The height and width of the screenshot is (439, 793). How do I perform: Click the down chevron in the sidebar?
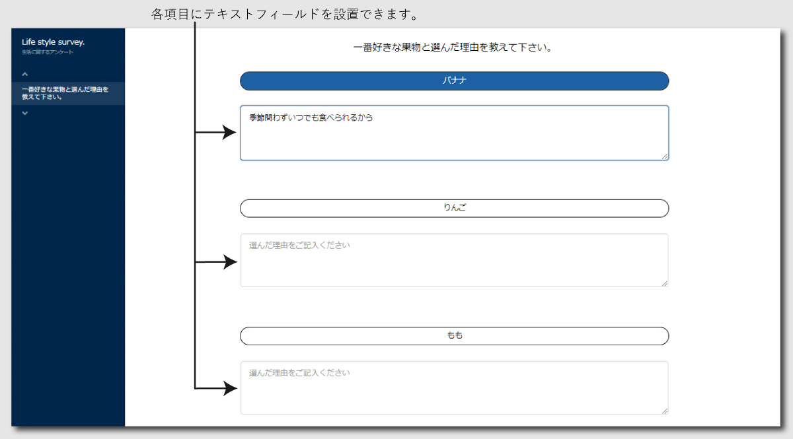click(24, 113)
